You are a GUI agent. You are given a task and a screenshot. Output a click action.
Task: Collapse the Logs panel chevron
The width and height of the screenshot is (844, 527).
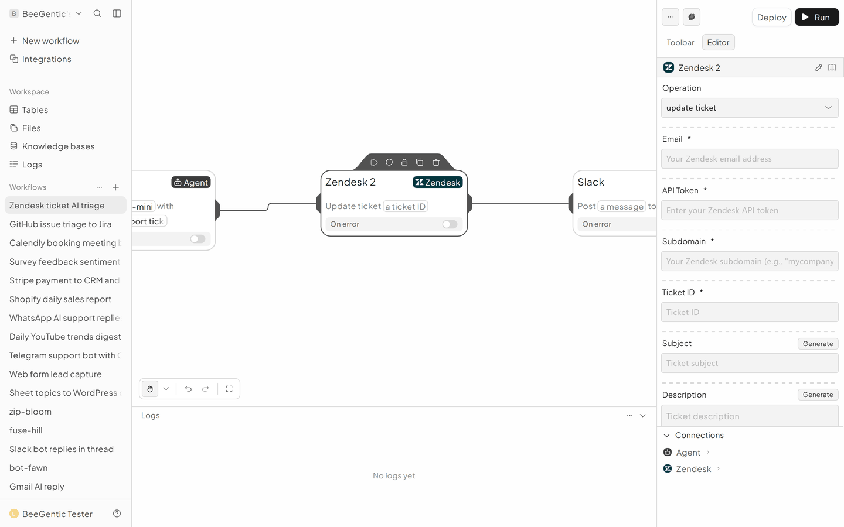click(643, 416)
